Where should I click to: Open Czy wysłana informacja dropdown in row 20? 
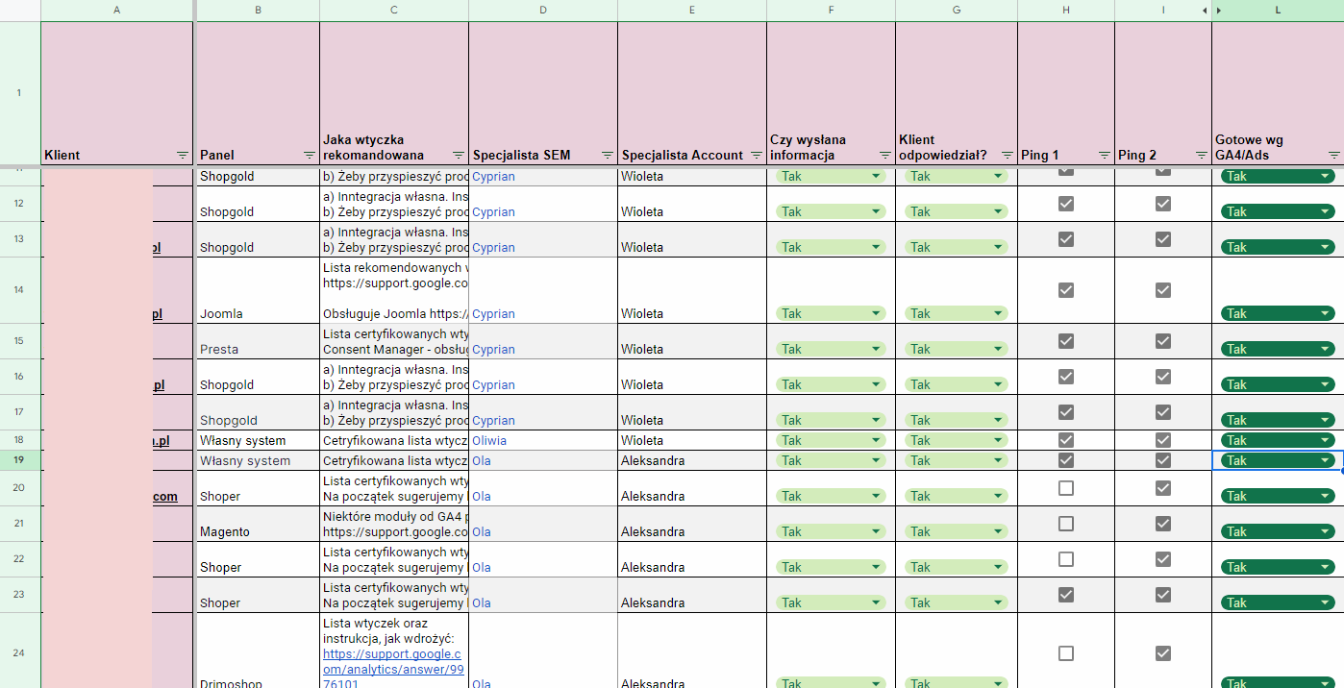click(x=831, y=496)
